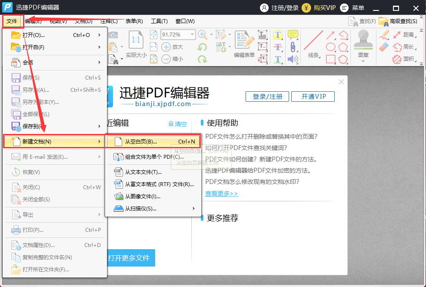
Task: Click 文档属性(D)... menu entry
Action: 55,245
